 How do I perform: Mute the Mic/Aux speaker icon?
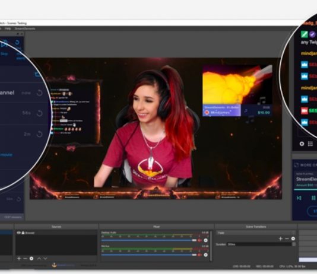coord(199,255)
